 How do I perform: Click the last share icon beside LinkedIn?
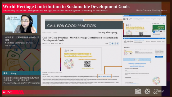118,43
